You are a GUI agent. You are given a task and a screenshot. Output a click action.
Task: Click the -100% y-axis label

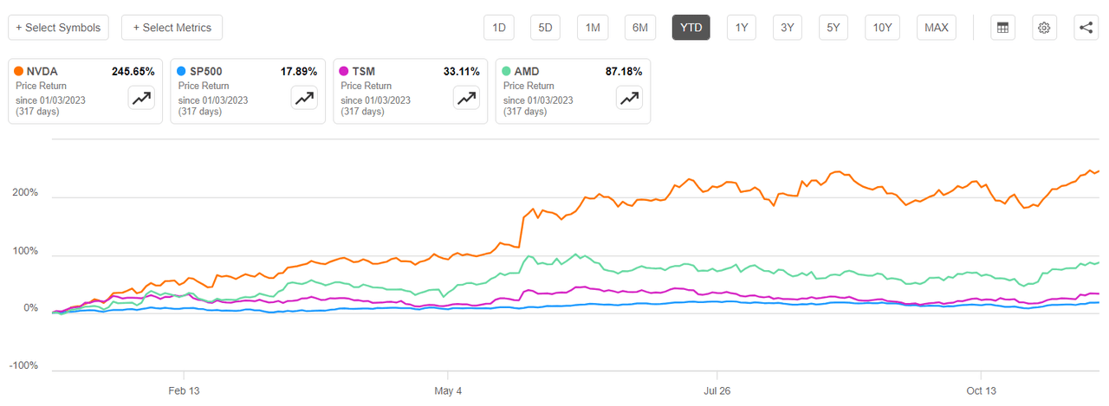pyautogui.click(x=24, y=366)
